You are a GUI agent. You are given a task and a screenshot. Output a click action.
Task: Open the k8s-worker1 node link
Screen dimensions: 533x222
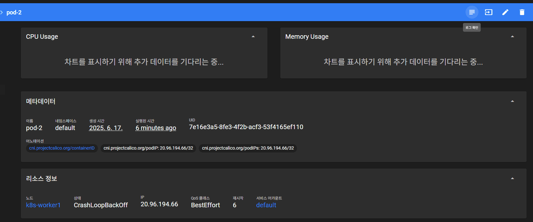point(43,205)
